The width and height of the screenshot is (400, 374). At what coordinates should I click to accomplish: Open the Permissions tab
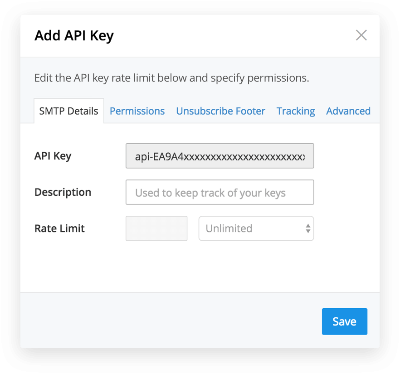[137, 111]
